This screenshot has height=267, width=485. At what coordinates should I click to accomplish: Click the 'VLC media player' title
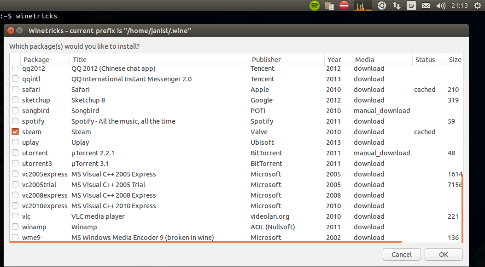tap(98, 216)
